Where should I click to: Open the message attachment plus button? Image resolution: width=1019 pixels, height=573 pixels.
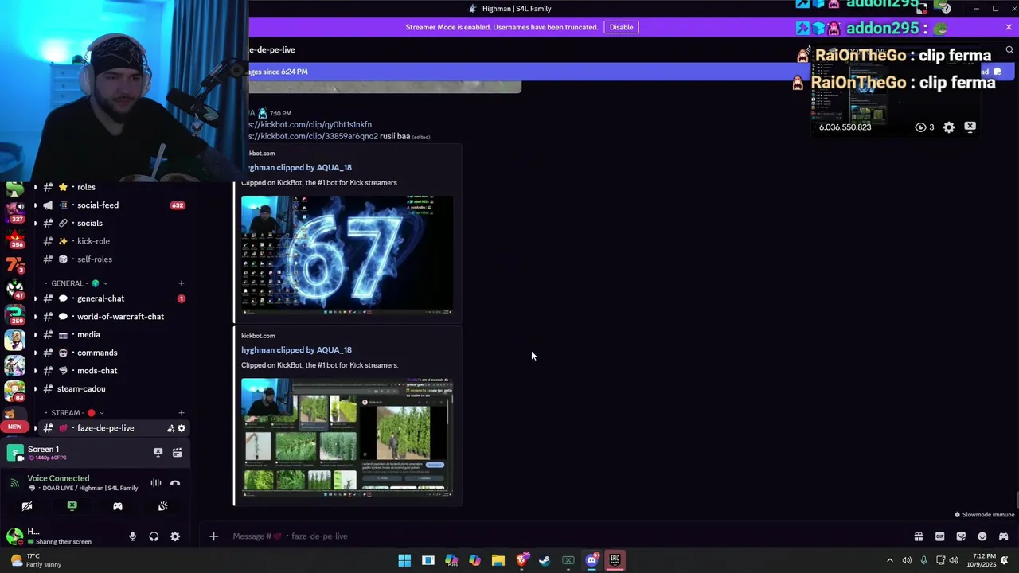[x=213, y=536]
